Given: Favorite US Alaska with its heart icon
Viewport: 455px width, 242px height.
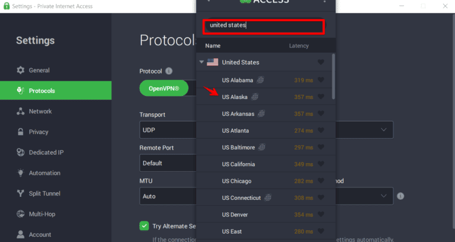Looking at the screenshot, I should point(321,97).
